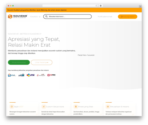Screen dimensions: 148x125
Task: Click the Hubungi Kami button
Action: click(x=128, y=17)
